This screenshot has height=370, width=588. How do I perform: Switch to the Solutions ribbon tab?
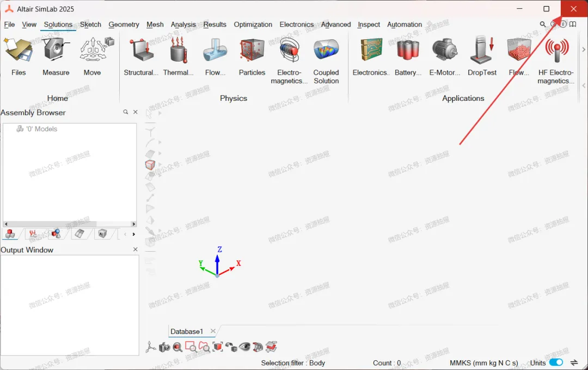click(58, 25)
